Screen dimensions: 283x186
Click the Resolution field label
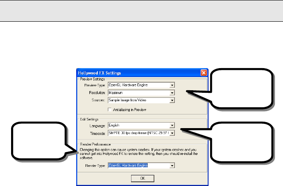pos(97,93)
